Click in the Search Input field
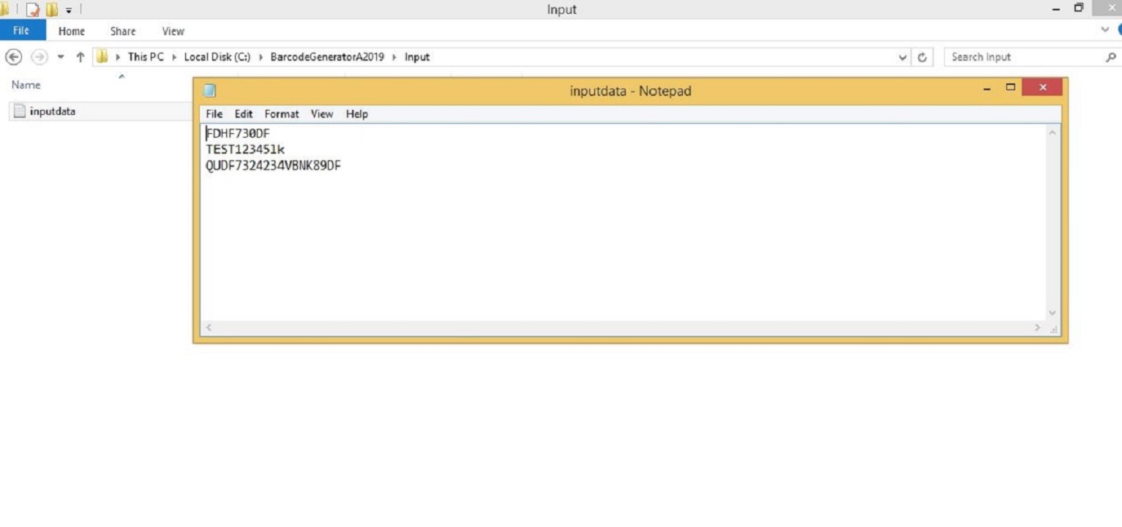This screenshot has width=1122, height=527. point(1025,57)
